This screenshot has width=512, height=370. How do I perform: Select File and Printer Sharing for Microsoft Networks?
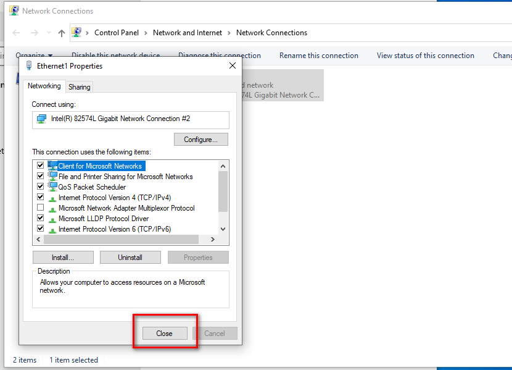(x=126, y=177)
